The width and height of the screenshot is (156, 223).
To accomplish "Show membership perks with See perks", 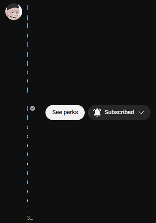I will [65, 113].
